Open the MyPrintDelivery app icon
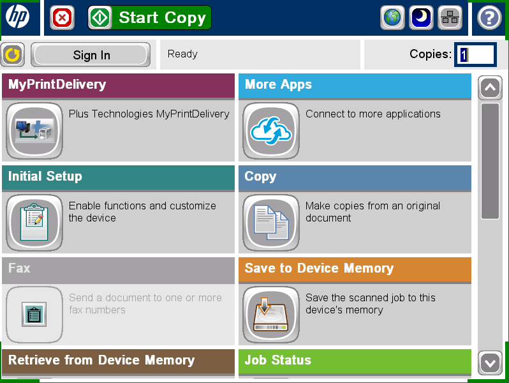509x383 pixels. [34, 131]
